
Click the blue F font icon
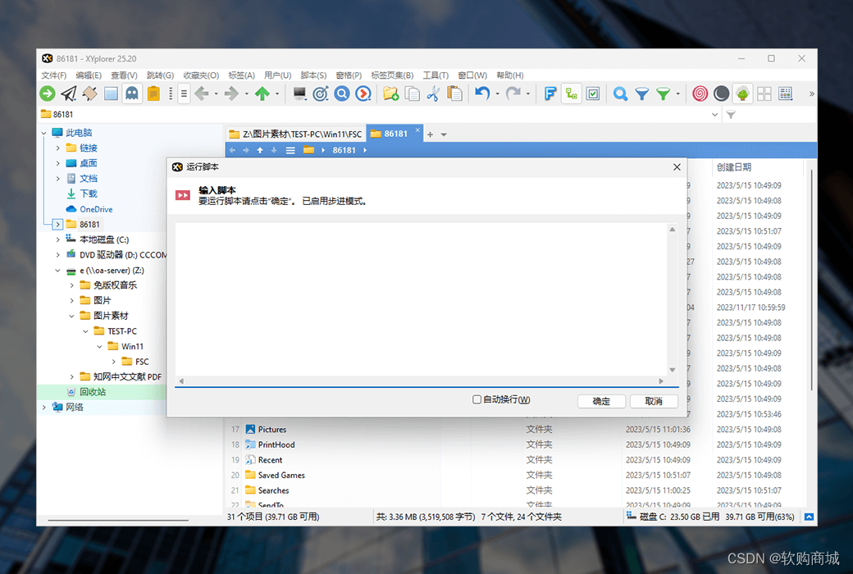click(550, 93)
